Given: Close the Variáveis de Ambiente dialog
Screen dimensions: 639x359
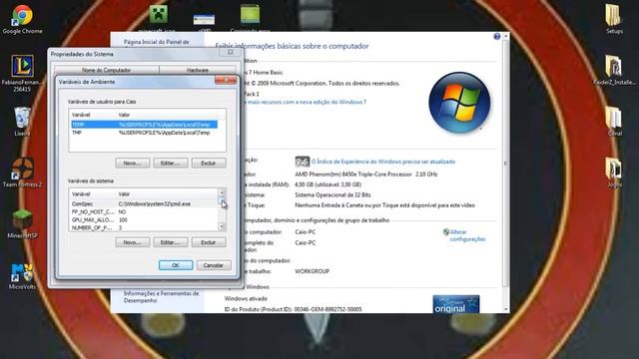Looking at the screenshot, I should pos(226,80).
